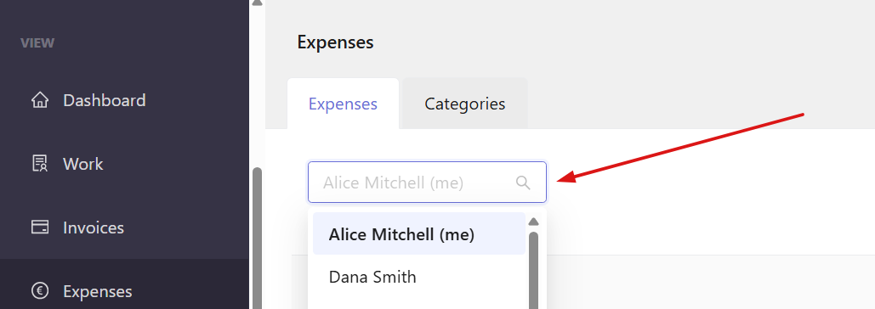Image resolution: width=875 pixels, height=309 pixels.
Task: Click the Expenses euro icon in sidebar
Action: click(40, 290)
